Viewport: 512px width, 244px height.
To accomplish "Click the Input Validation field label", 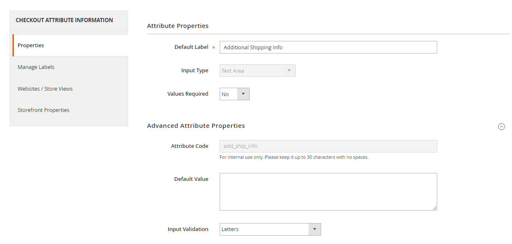I will click(x=188, y=229).
